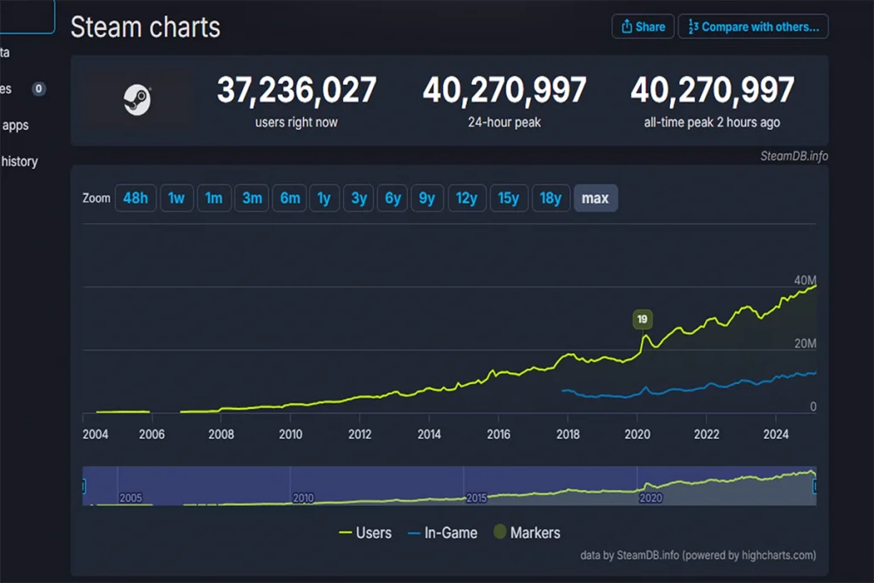
Task: Open the apps sidebar link
Action: coord(15,125)
